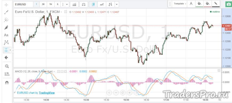This screenshot has width=232, height=103.
Task: Select the 5 minute timeframe
Action: coord(58,5)
